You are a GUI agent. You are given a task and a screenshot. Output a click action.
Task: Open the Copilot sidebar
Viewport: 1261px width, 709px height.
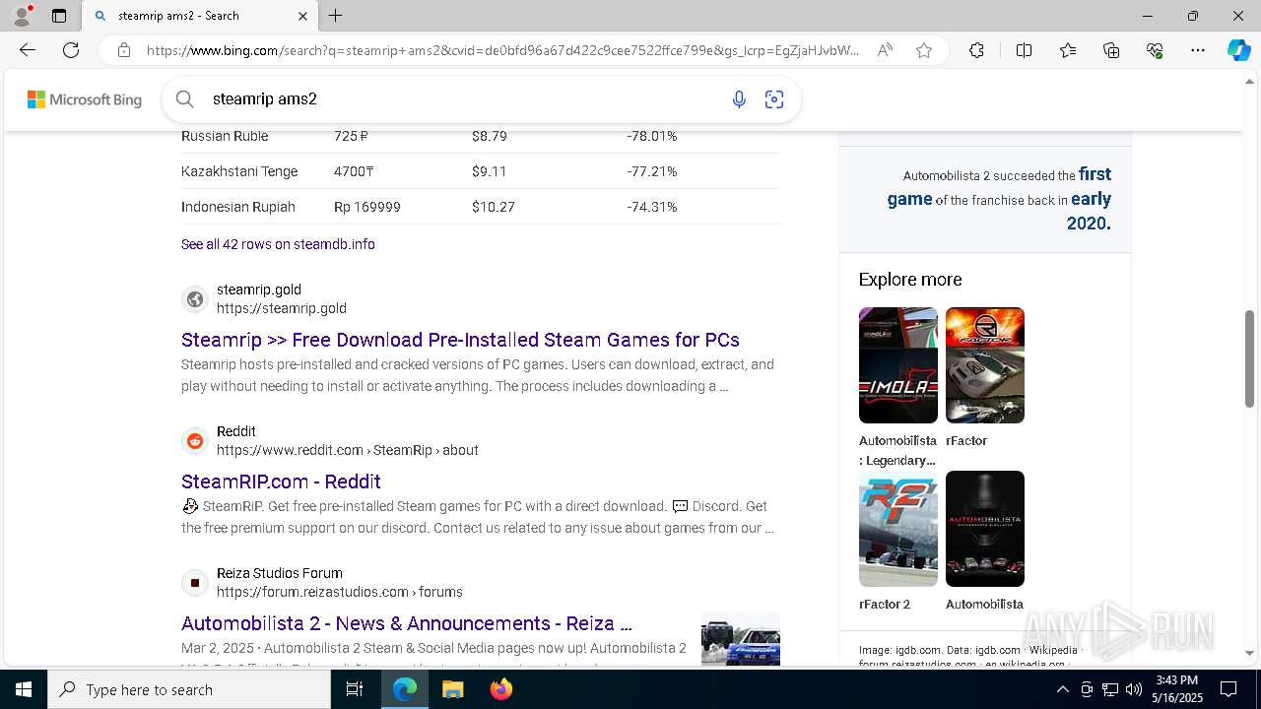point(1238,50)
